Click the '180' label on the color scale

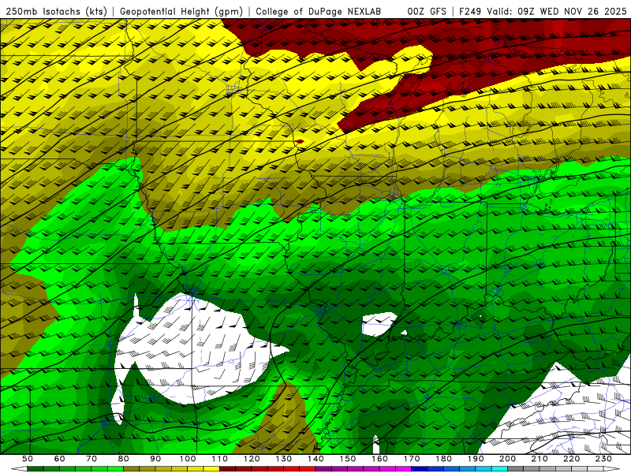point(443,459)
